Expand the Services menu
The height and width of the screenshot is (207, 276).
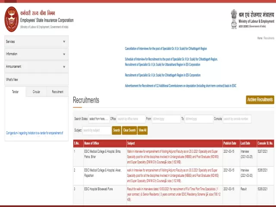[x=64, y=42]
